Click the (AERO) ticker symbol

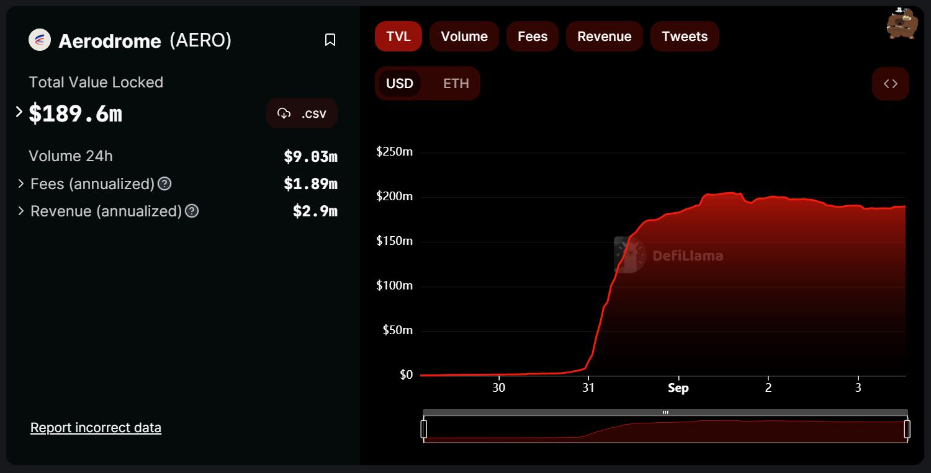pyautogui.click(x=200, y=40)
